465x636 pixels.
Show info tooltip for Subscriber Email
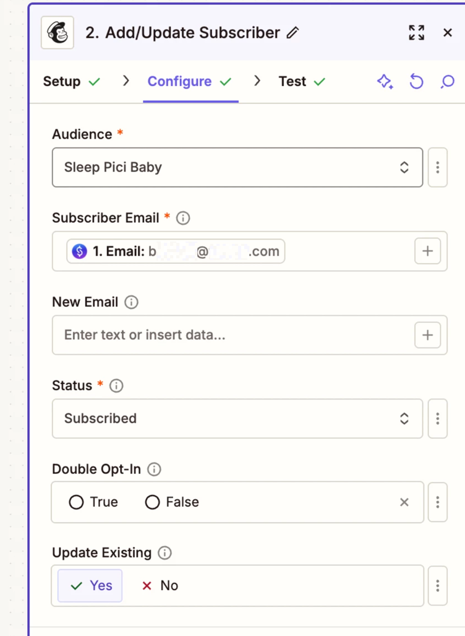pyautogui.click(x=183, y=218)
